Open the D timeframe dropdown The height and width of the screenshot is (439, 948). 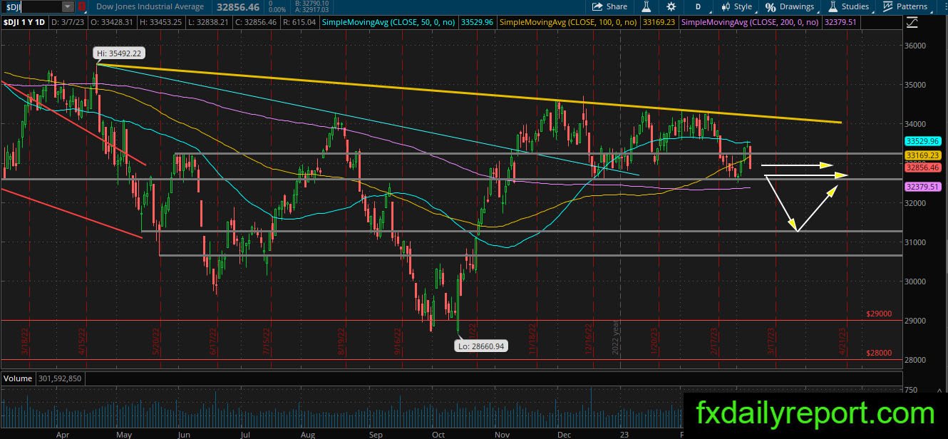tap(698, 6)
